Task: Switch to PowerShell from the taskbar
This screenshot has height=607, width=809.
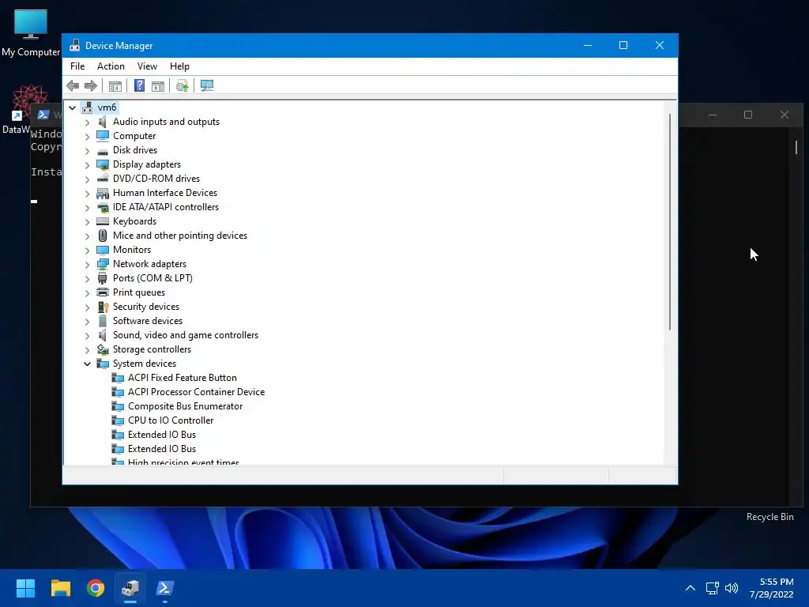Action: pos(165,588)
